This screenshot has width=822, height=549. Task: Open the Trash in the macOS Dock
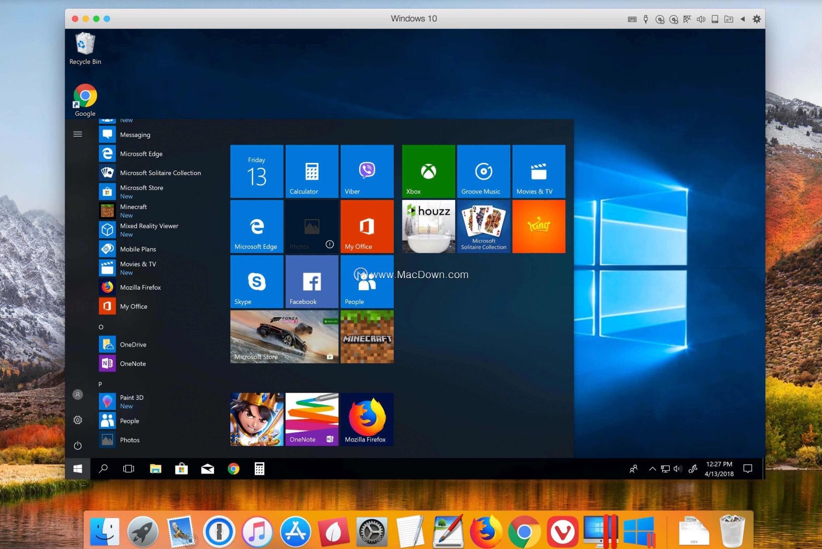[732, 530]
